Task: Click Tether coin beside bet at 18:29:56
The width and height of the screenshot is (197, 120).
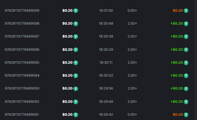Action: pos(76,89)
